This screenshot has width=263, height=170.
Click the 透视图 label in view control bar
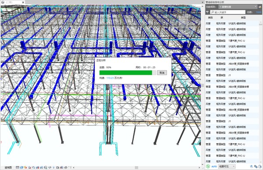[8, 167]
